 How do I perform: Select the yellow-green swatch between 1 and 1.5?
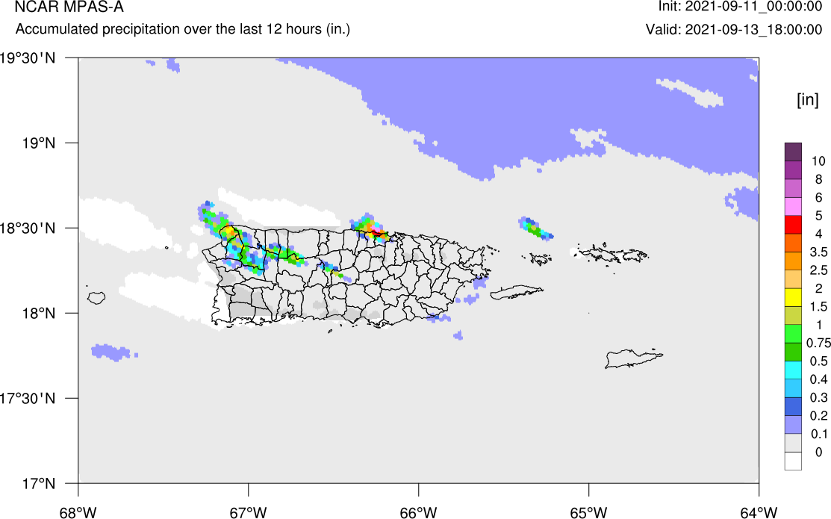click(793, 315)
